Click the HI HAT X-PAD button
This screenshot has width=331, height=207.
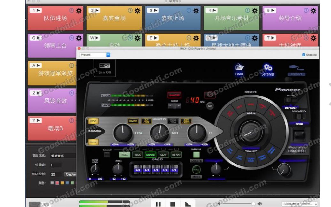(176, 155)
